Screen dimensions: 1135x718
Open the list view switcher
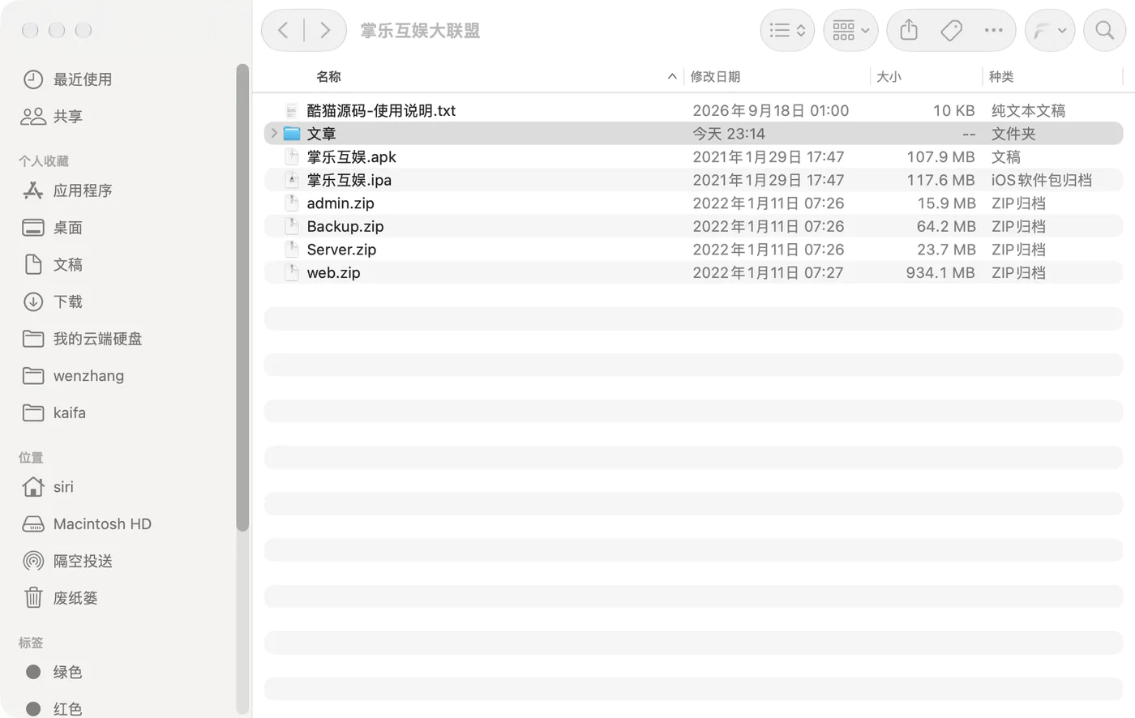(787, 31)
